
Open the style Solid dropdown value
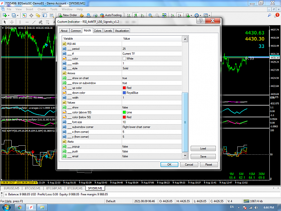pyautogui.click(x=152, y=68)
